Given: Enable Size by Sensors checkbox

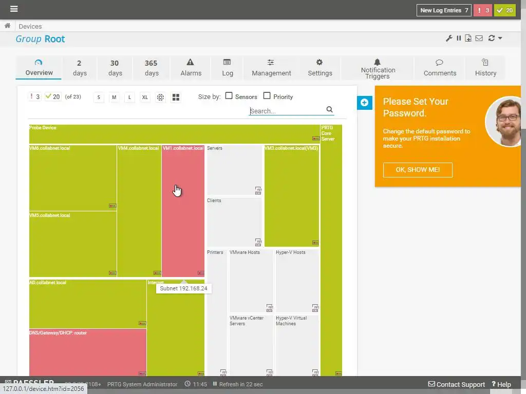Looking at the screenshot, I should point(229,96).
